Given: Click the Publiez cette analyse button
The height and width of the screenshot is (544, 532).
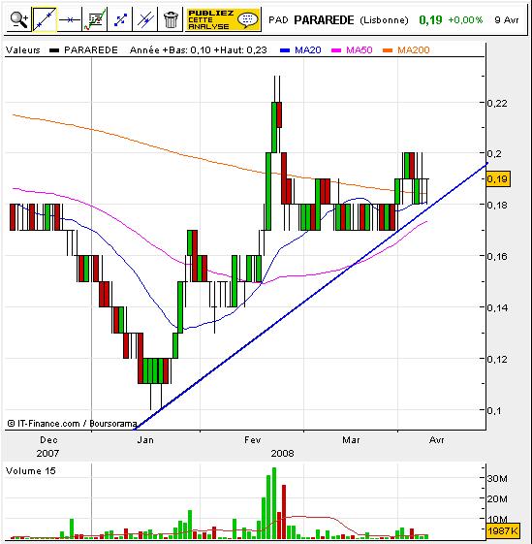Looking at the screenshot, I should [223, 20].
